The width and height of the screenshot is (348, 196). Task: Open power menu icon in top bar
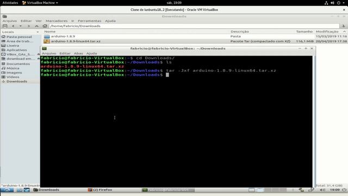click(x=339, y=3)
